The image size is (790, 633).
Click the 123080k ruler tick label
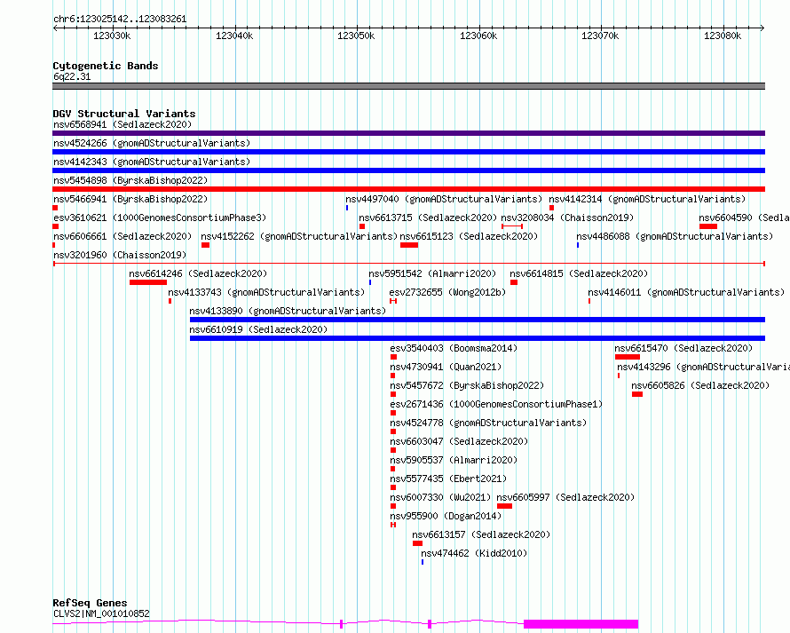click(x=723, y=36)
